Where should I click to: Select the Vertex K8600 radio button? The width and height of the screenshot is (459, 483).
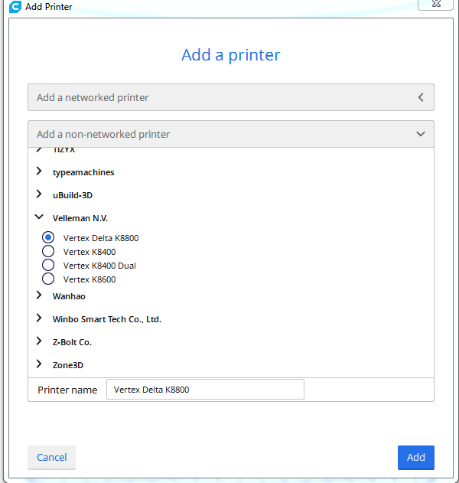(48, 279)
